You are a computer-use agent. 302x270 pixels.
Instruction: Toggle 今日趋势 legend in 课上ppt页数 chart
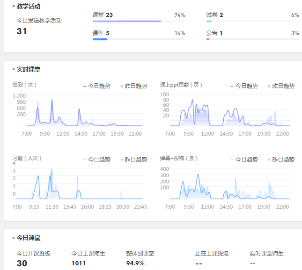(244, 86)
